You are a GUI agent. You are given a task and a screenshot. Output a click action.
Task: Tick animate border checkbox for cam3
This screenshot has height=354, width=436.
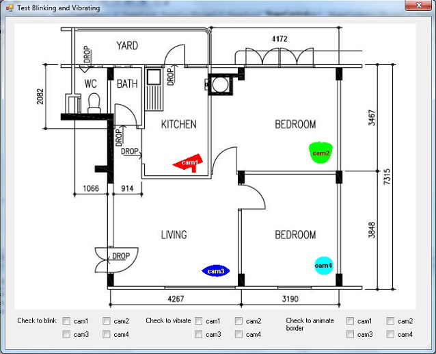tap(350, 334)
